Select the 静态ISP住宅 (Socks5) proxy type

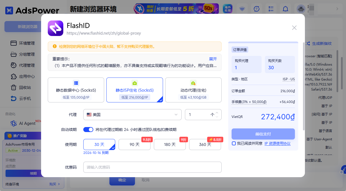click(135, 90)
